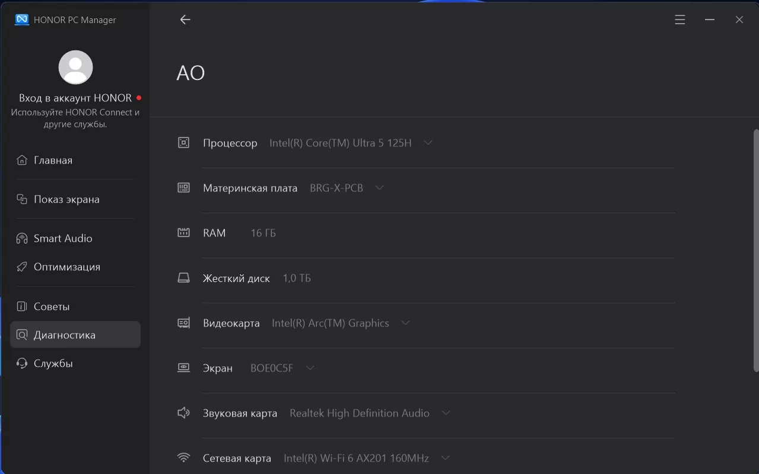
Task: Open the Службы sidebar item
Action: (53, 363)
